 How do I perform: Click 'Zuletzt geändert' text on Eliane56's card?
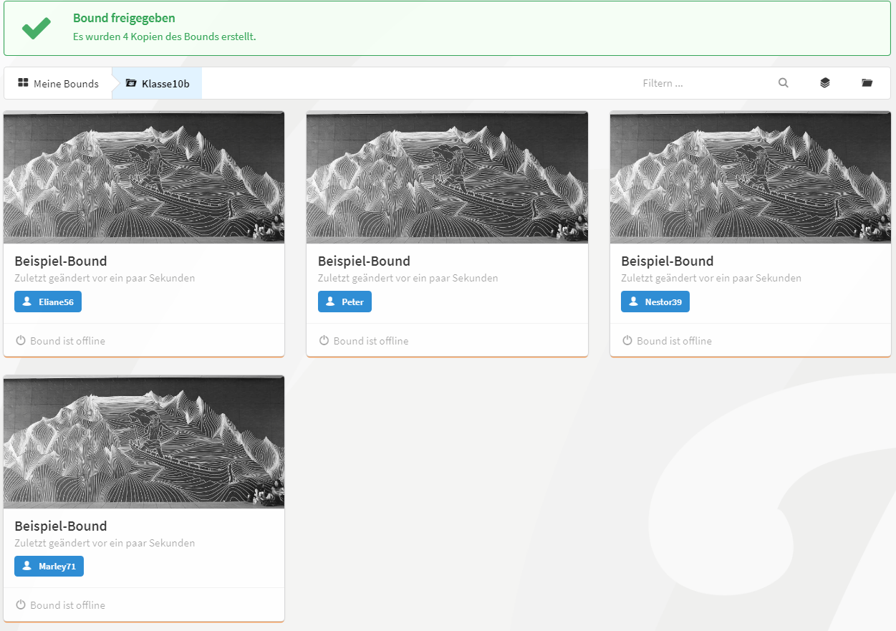click(105, 278)
